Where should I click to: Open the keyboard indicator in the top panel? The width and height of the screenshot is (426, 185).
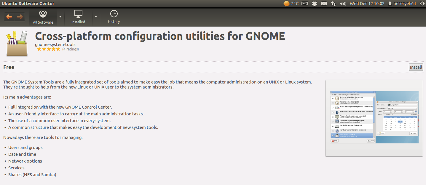tap(305, 4)
